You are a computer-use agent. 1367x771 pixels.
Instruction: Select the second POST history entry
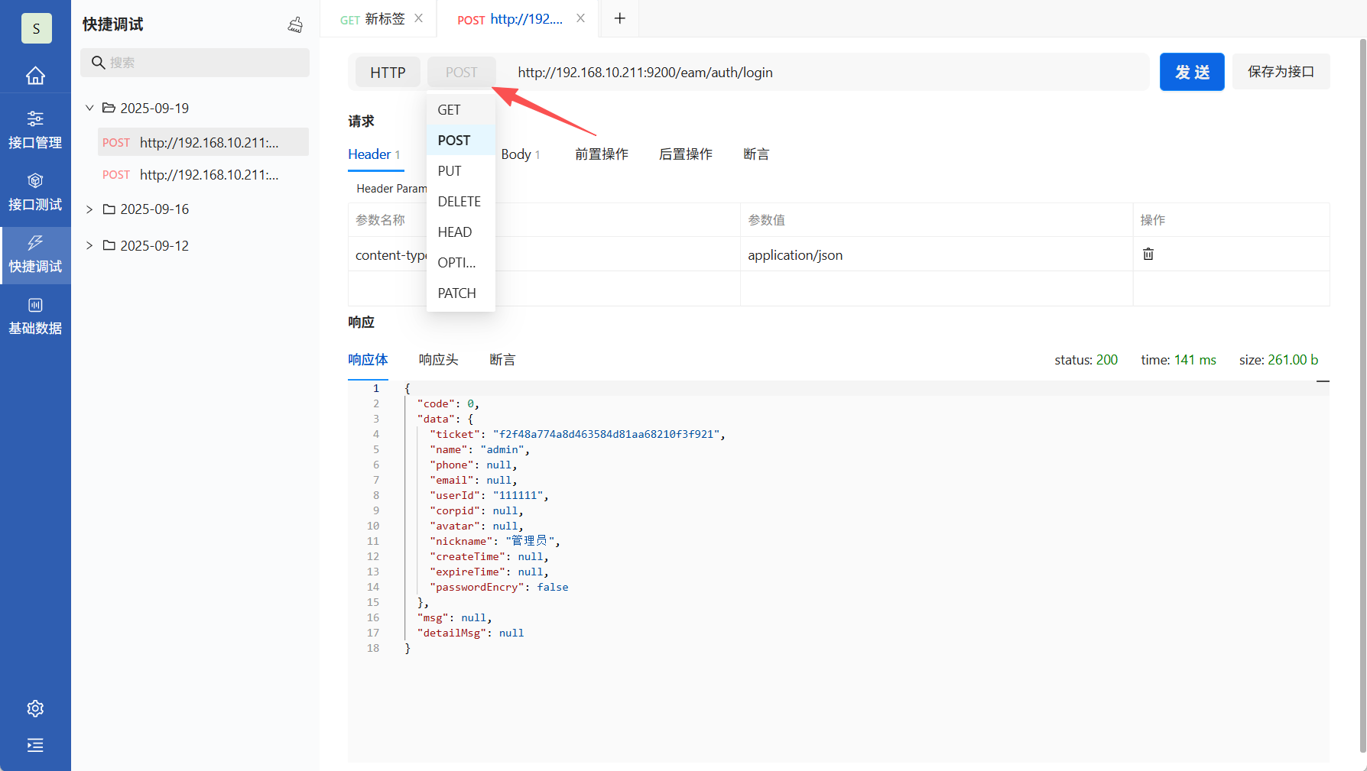coord(203,175)
